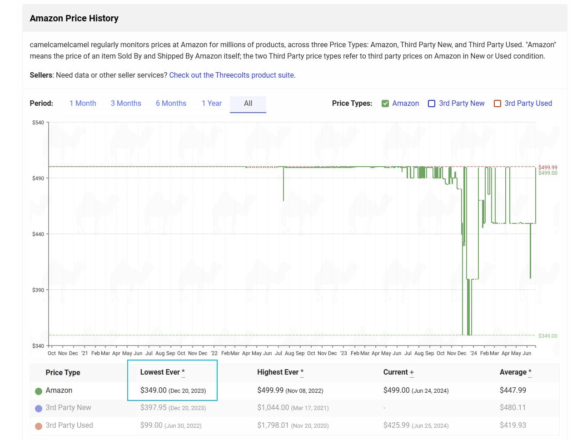Enable the 3rd Party New checkbox
587x440 pixels.
(x=432, y=104)
